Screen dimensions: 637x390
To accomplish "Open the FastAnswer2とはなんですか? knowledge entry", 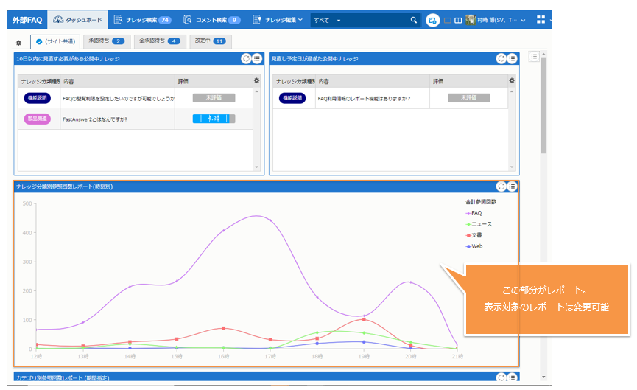I will click(x=96, y=119).
